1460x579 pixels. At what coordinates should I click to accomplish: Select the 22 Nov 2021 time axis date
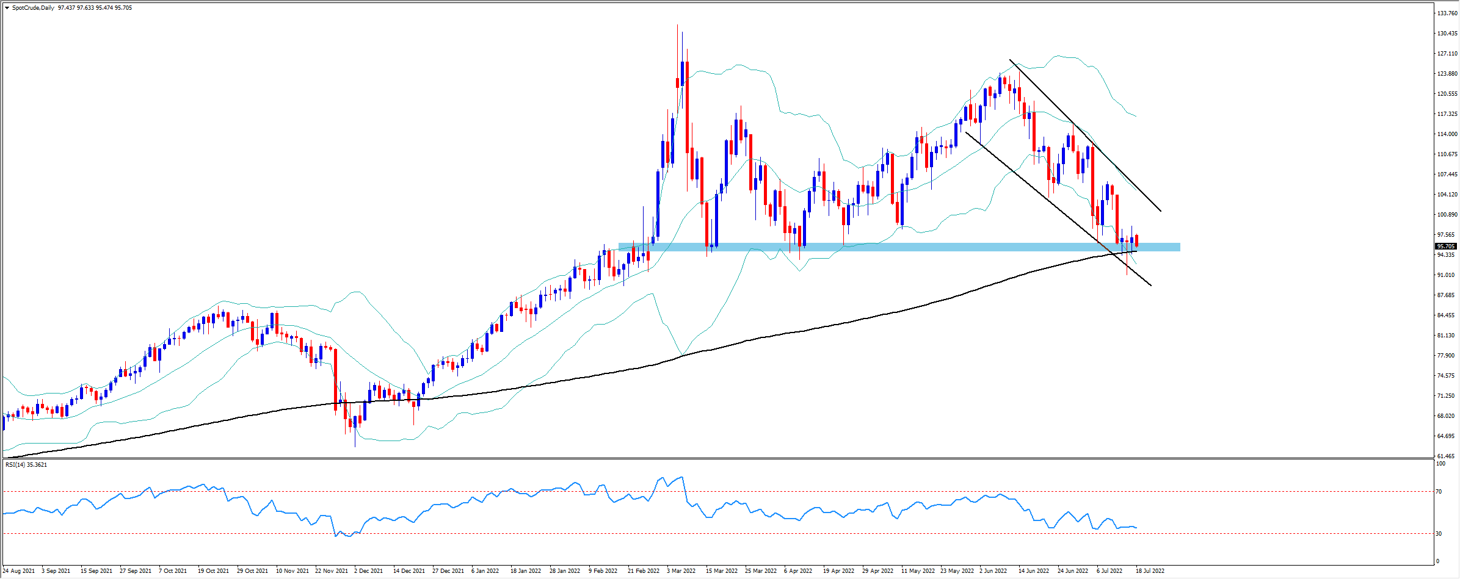[332, 571]
